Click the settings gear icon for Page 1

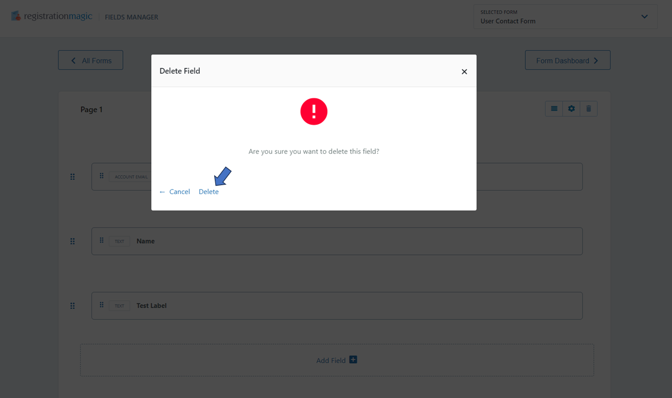click(x=571, y=108)
